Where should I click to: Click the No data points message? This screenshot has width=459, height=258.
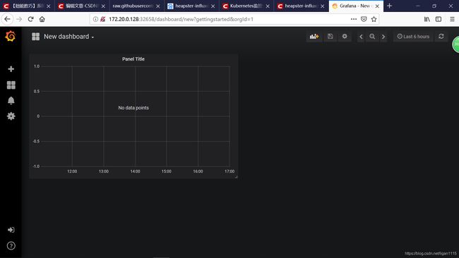point(133,108)
